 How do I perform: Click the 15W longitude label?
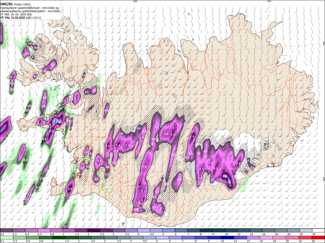click(x=269, y=1)
